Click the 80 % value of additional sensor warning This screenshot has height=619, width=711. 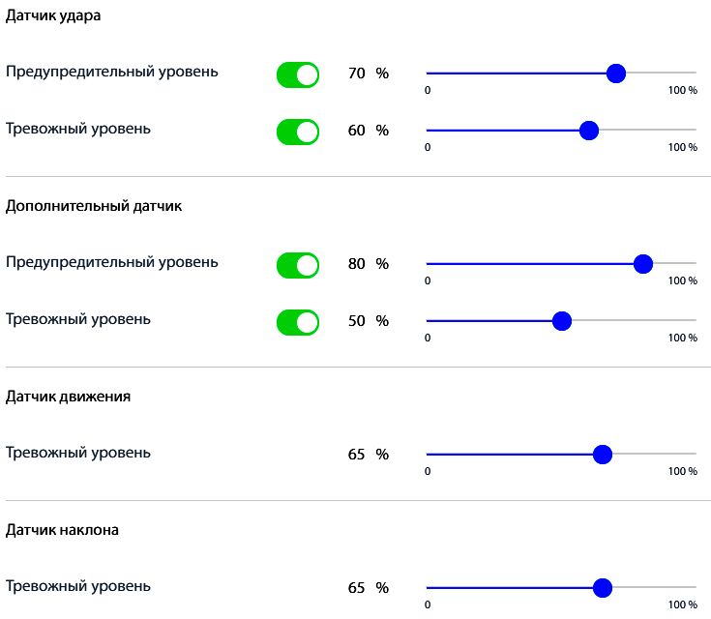pyautogui.click(x=368, y=264)
